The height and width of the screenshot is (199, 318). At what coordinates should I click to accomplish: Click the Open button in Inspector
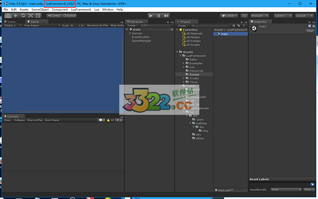click(x=310, y=31)
